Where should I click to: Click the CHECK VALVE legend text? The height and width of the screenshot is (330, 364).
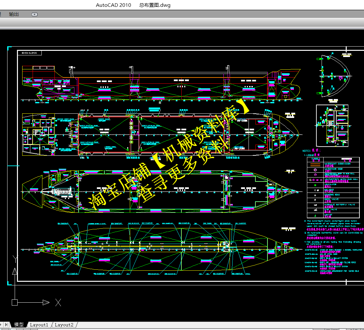tap(331, 199)
